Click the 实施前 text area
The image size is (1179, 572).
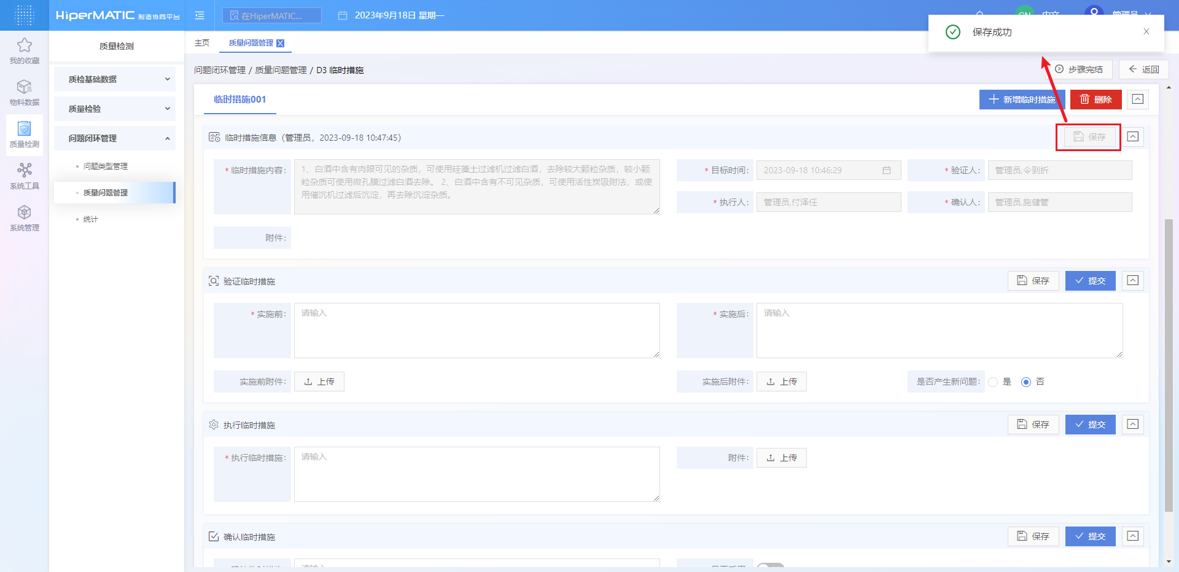click(477, 331)
